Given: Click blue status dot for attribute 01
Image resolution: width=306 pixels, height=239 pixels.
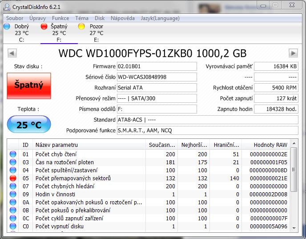Looking at the screenshot, I should (x=13, y=154).
